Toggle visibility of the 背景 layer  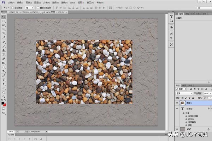pos(177,129)
